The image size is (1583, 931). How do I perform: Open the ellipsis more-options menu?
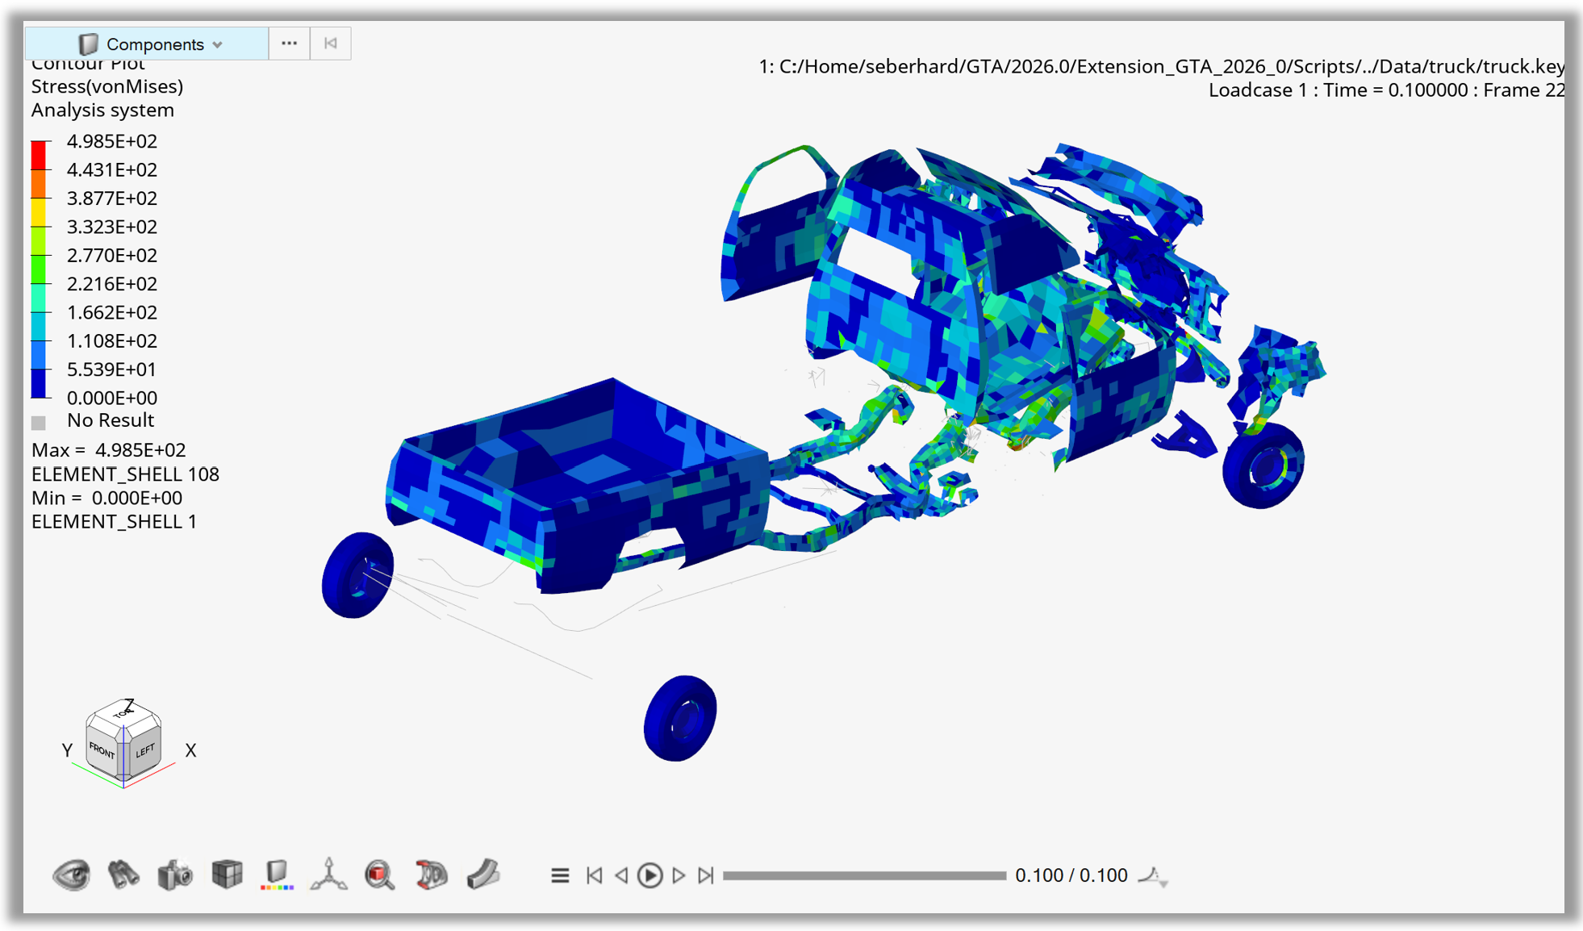pos(288,43)
